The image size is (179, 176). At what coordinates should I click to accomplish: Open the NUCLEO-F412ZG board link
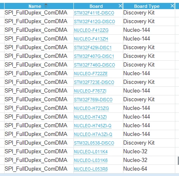tap(91, 30)
